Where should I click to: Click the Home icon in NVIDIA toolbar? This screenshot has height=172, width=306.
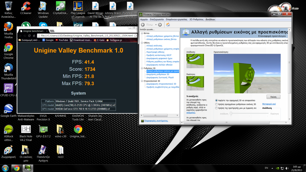pos(168,25)
